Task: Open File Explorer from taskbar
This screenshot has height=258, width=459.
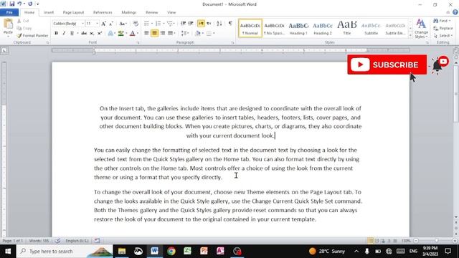Action: click(x=122, y=251)
